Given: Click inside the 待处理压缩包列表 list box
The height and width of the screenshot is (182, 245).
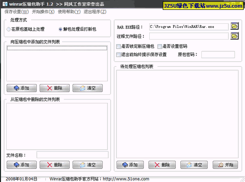Looking at the screenshot, I should (x=177, y=114).
